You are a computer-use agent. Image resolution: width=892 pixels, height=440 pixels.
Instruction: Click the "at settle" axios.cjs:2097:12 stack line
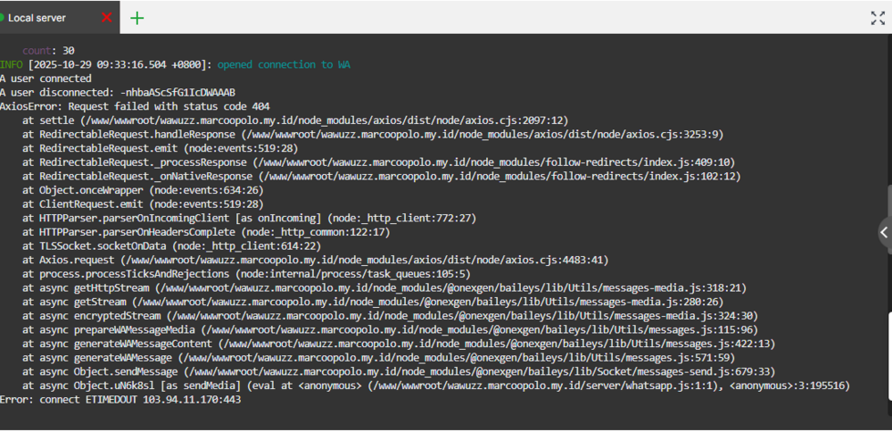[294, 120]
